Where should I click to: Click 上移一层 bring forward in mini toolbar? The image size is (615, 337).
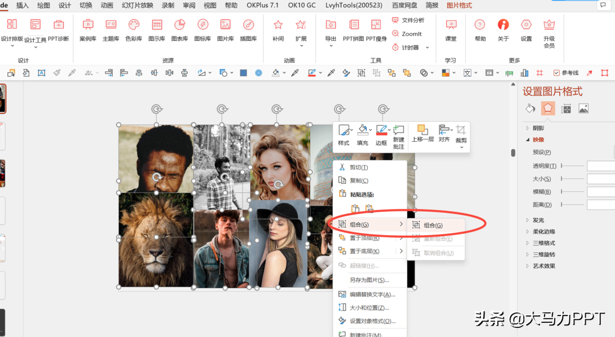423,133
